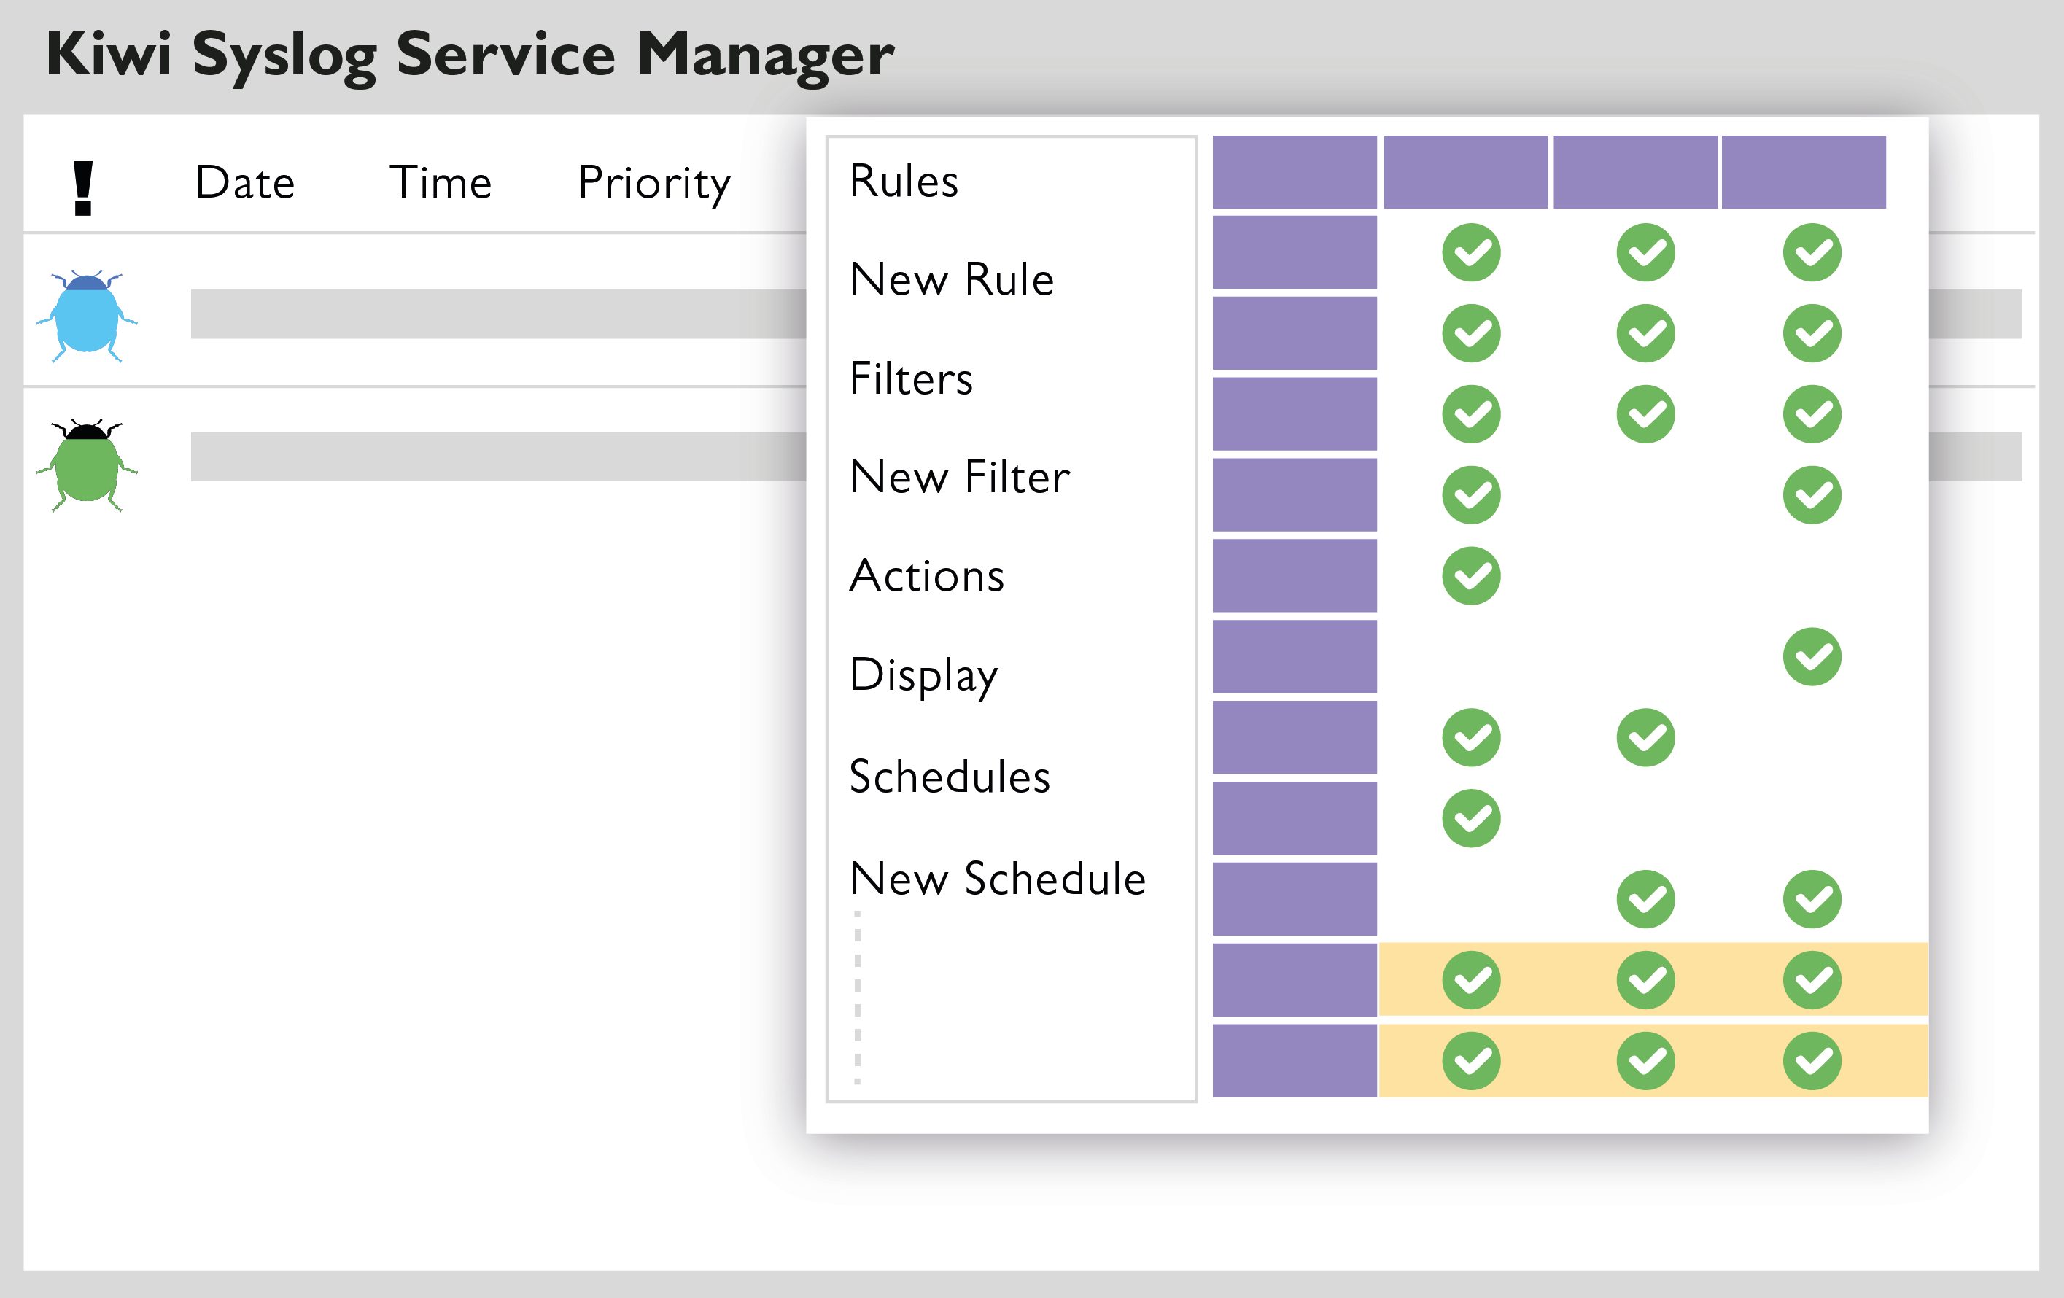Expand the Schedules section
The height and width of the screenshot is (1298, 2064).
[x=948, y=778]
